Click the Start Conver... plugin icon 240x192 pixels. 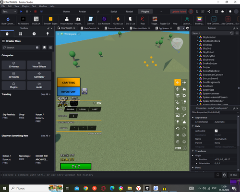(8, 19)
